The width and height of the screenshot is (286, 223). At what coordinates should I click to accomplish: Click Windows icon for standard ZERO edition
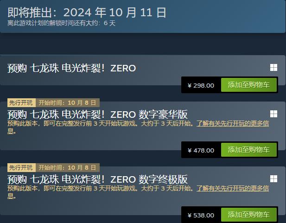click(273, 68)
